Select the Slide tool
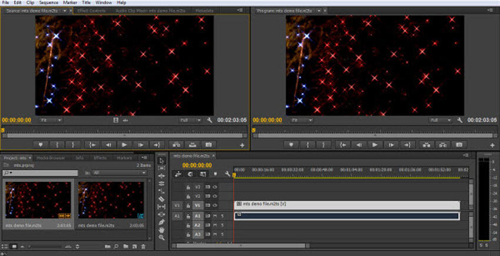The height and width of the screenshot is (256, 500). (162, 214)
